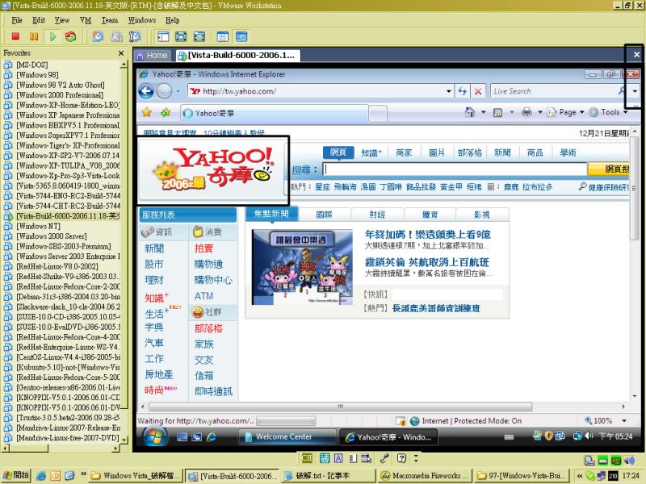Image resolution: width=646 pixels, height=484 pixels.
Task: Click the Vista Start orb
Action: (155, 436)
